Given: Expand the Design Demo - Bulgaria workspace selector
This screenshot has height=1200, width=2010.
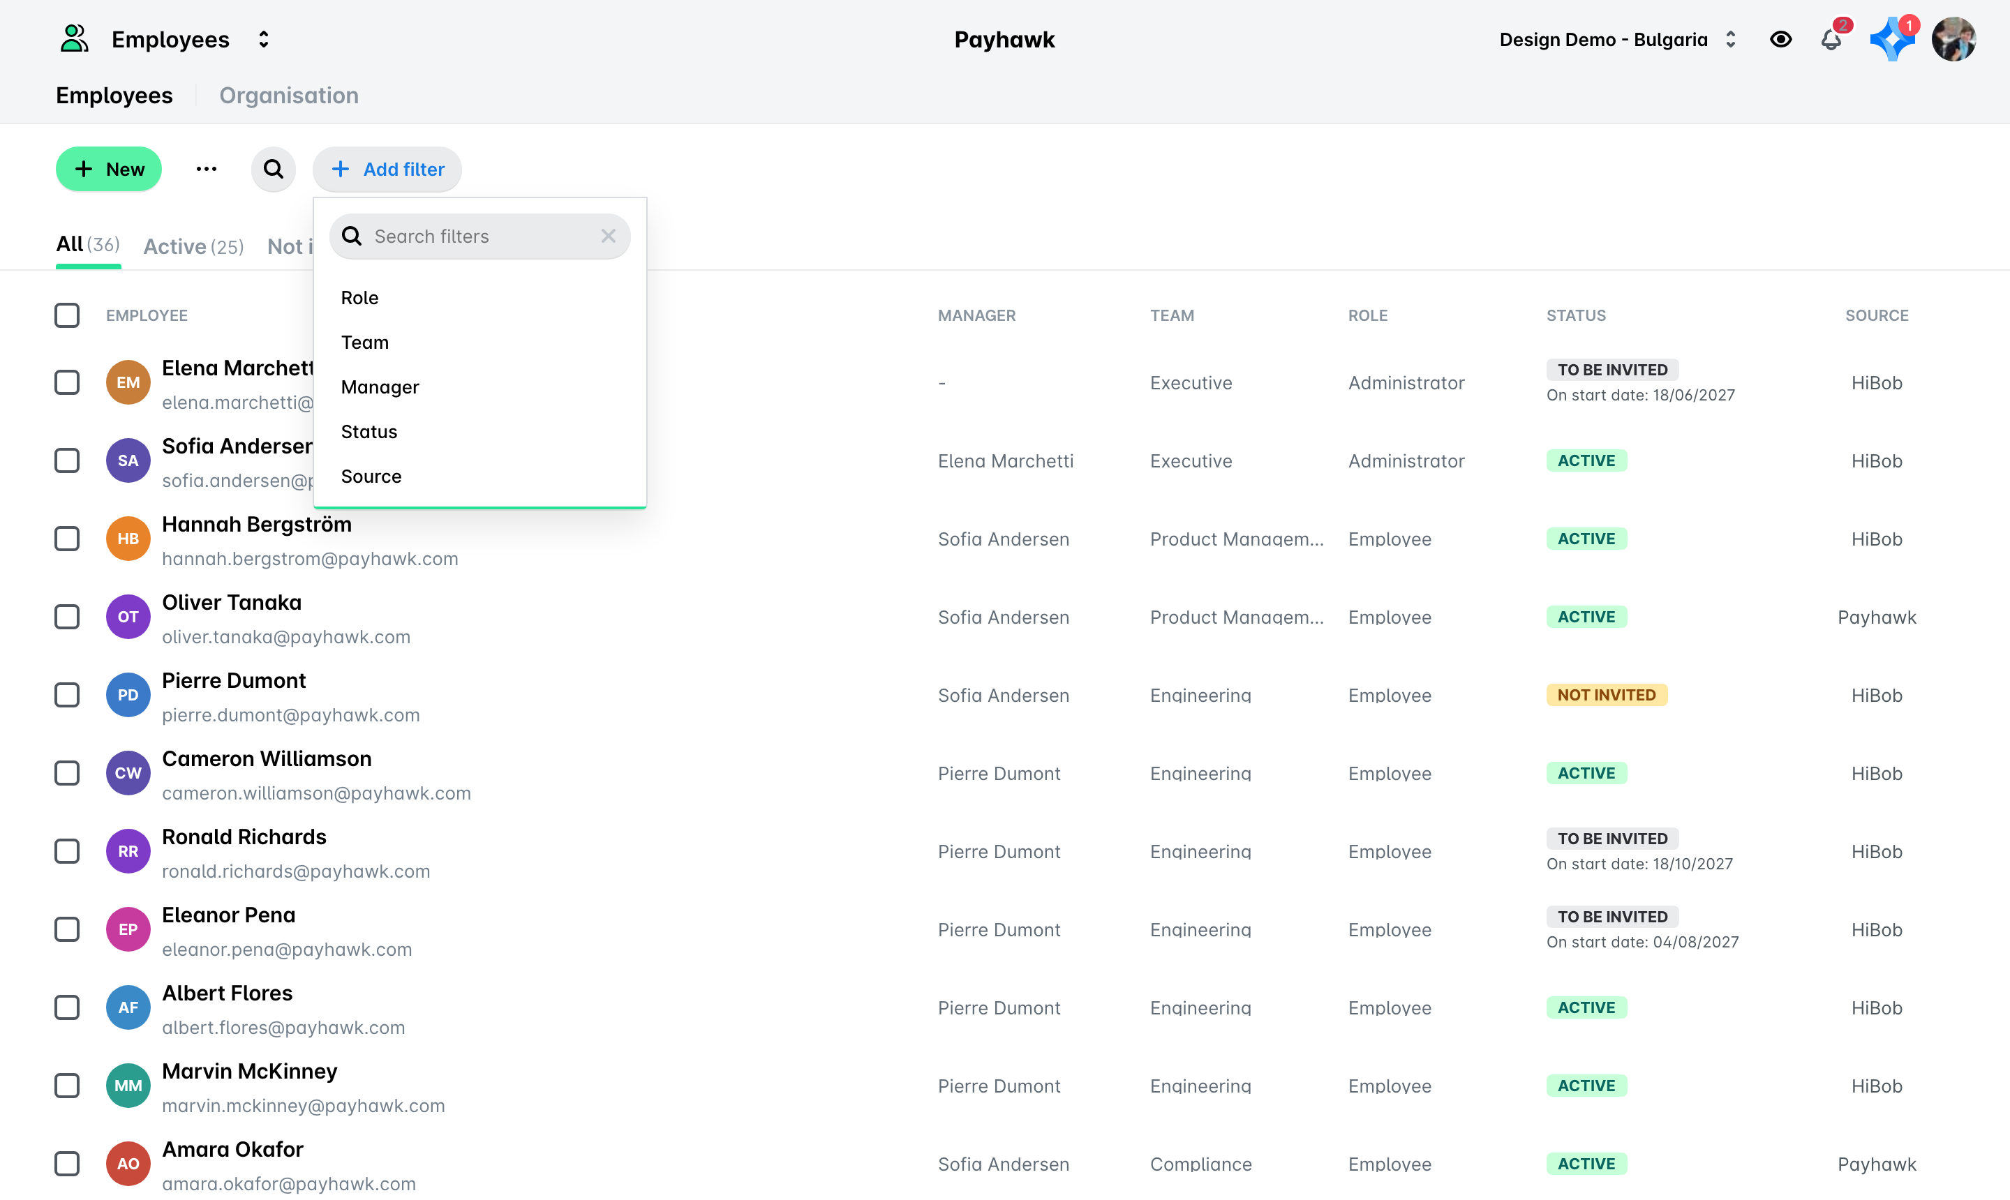Looking at the screenshot, I should tap(1618, 40).
